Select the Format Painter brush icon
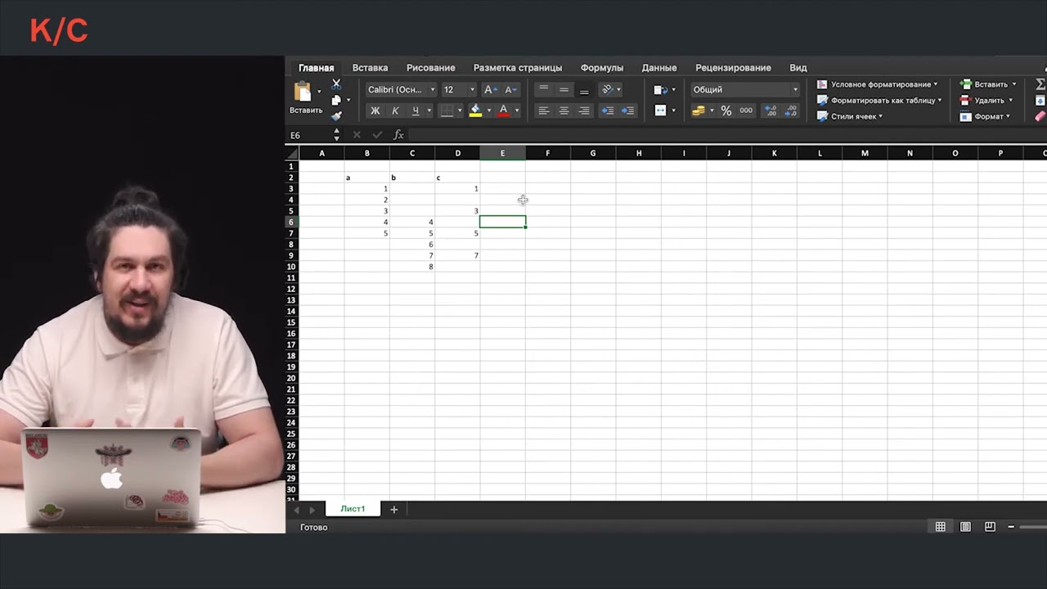1047x589 pixels. [x=336, y=115]
